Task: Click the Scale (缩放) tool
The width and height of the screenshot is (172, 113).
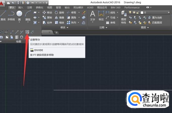Action: pos(59,22)
